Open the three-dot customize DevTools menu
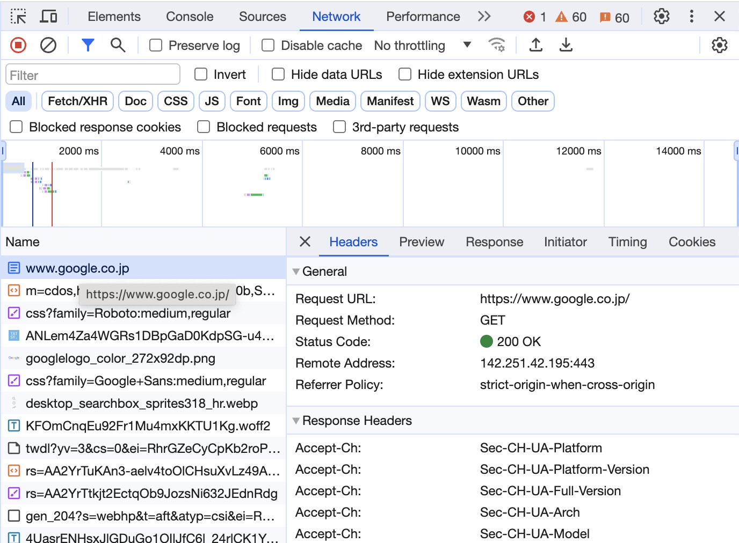 coord(692,17)
